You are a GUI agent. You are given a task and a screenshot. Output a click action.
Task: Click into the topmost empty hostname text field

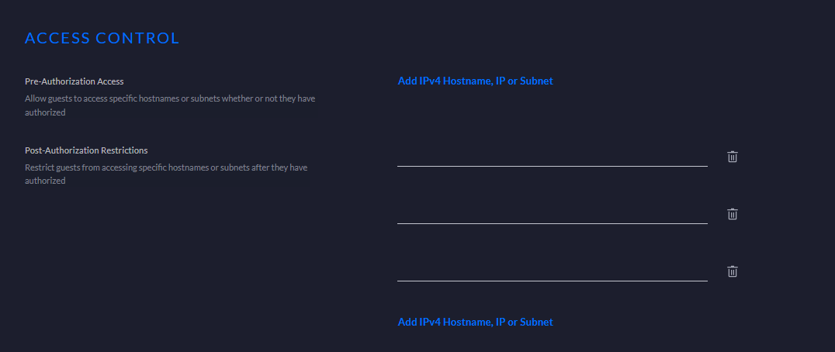pos(552,156)
